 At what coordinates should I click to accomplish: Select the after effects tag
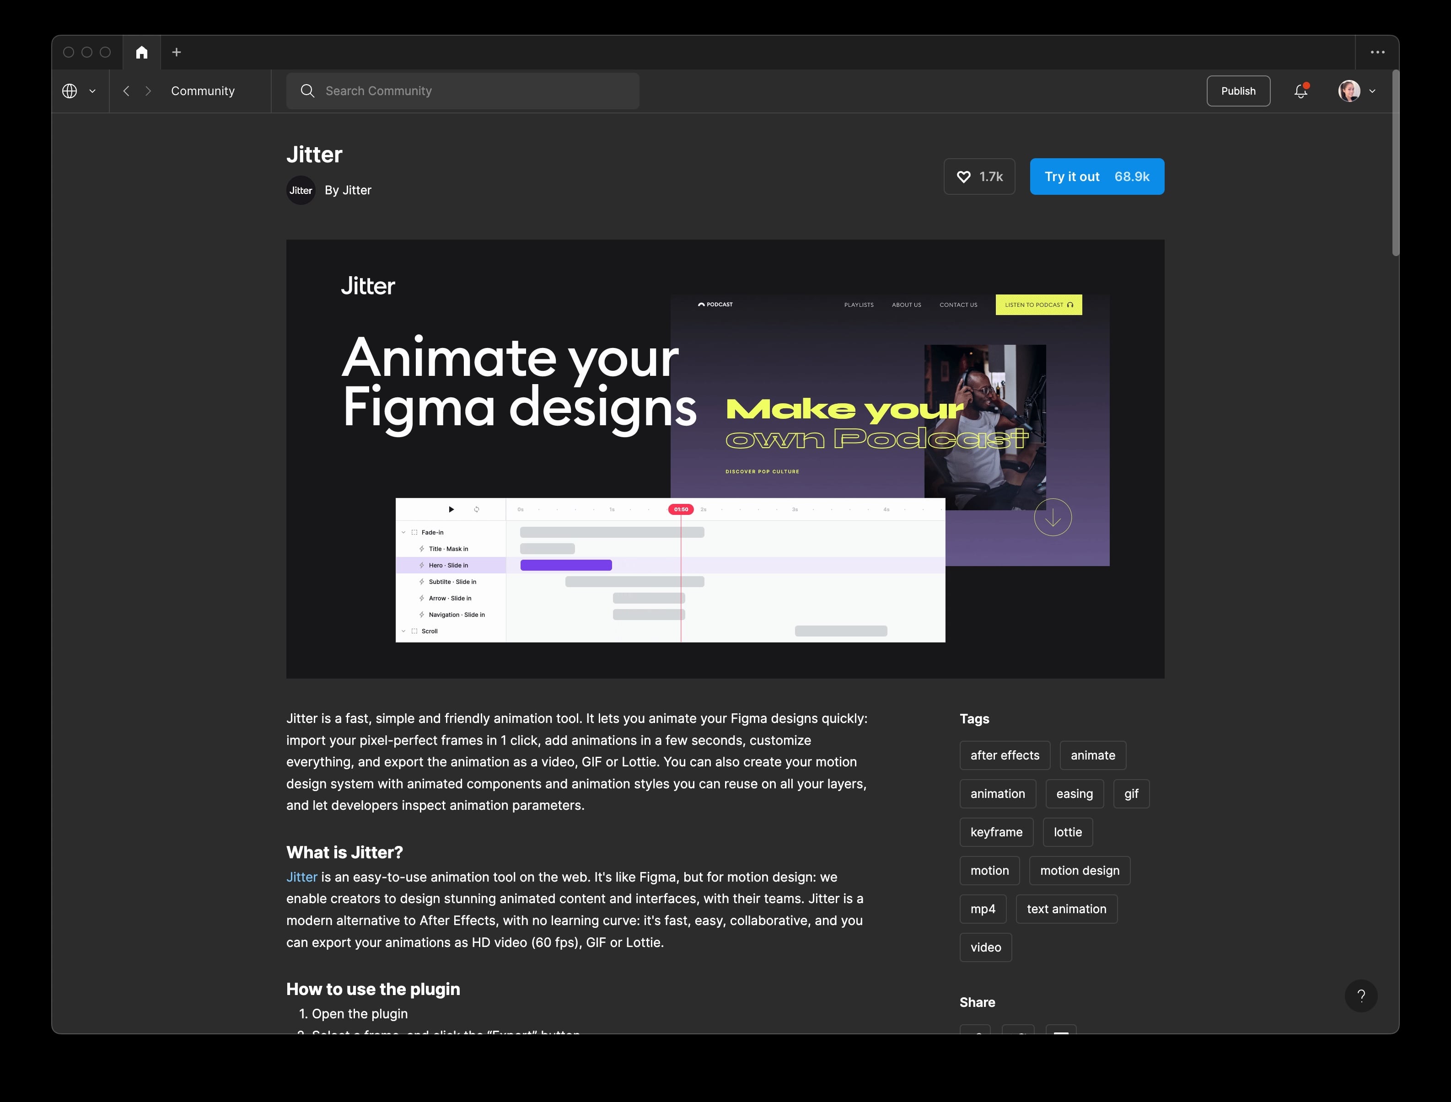click(x=1005, y=756)
